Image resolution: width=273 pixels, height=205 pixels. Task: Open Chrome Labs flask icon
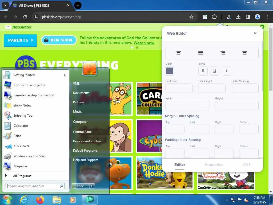pos(228,17)
